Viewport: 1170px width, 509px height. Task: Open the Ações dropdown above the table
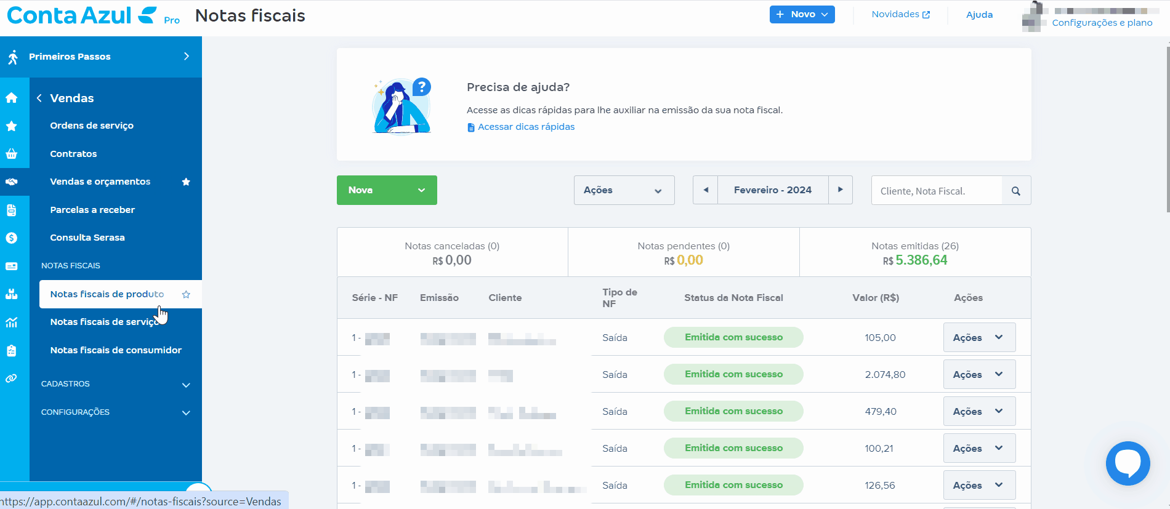624,190
